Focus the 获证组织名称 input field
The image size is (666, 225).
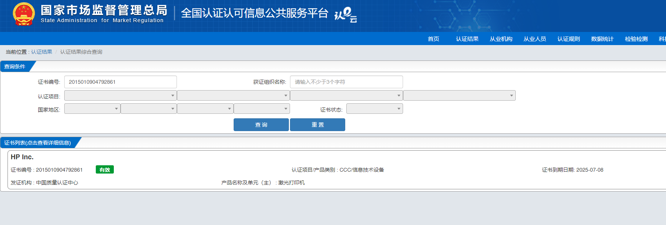pos(346,82)
